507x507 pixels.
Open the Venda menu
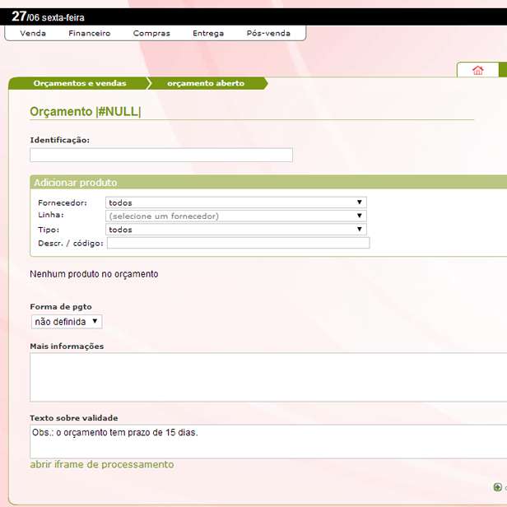[33, 34]
